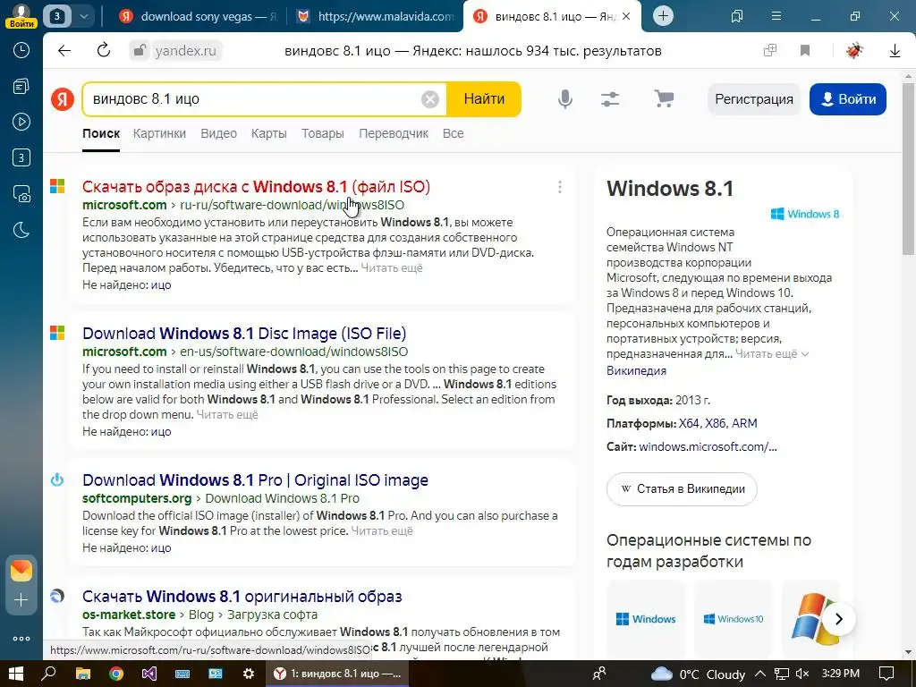Toggle the night mode moon icon
Screen dimensions: 916x687
21,230
